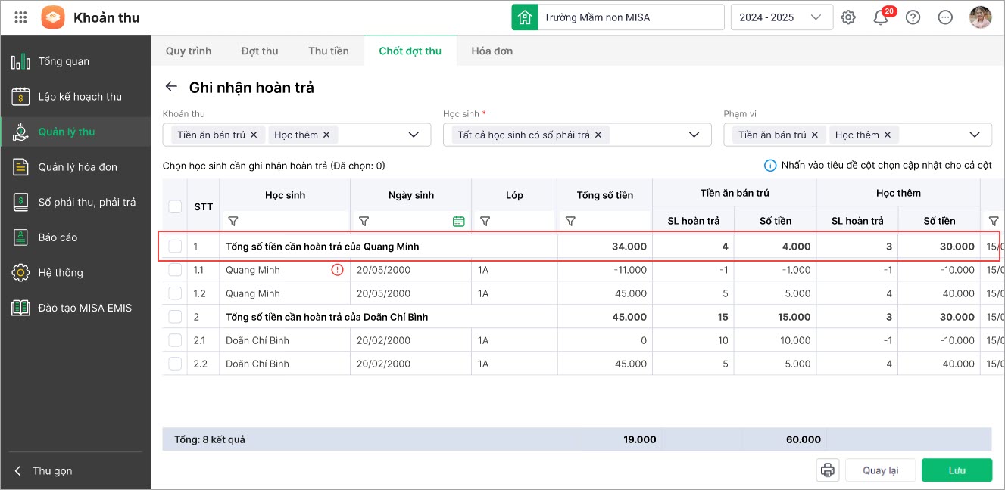
Task: Click the green Lưu button
Action: (957, 470)
